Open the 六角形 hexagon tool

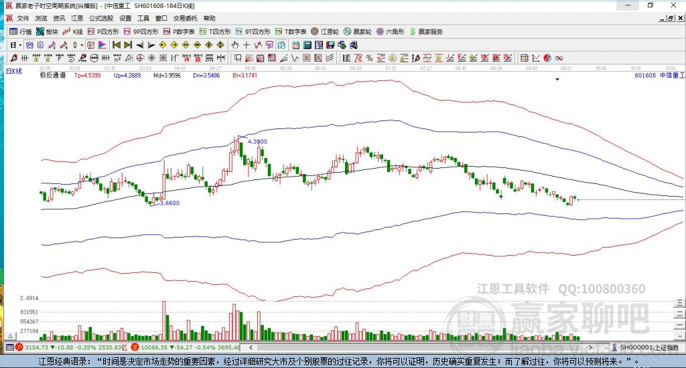(x=391, y=31)
